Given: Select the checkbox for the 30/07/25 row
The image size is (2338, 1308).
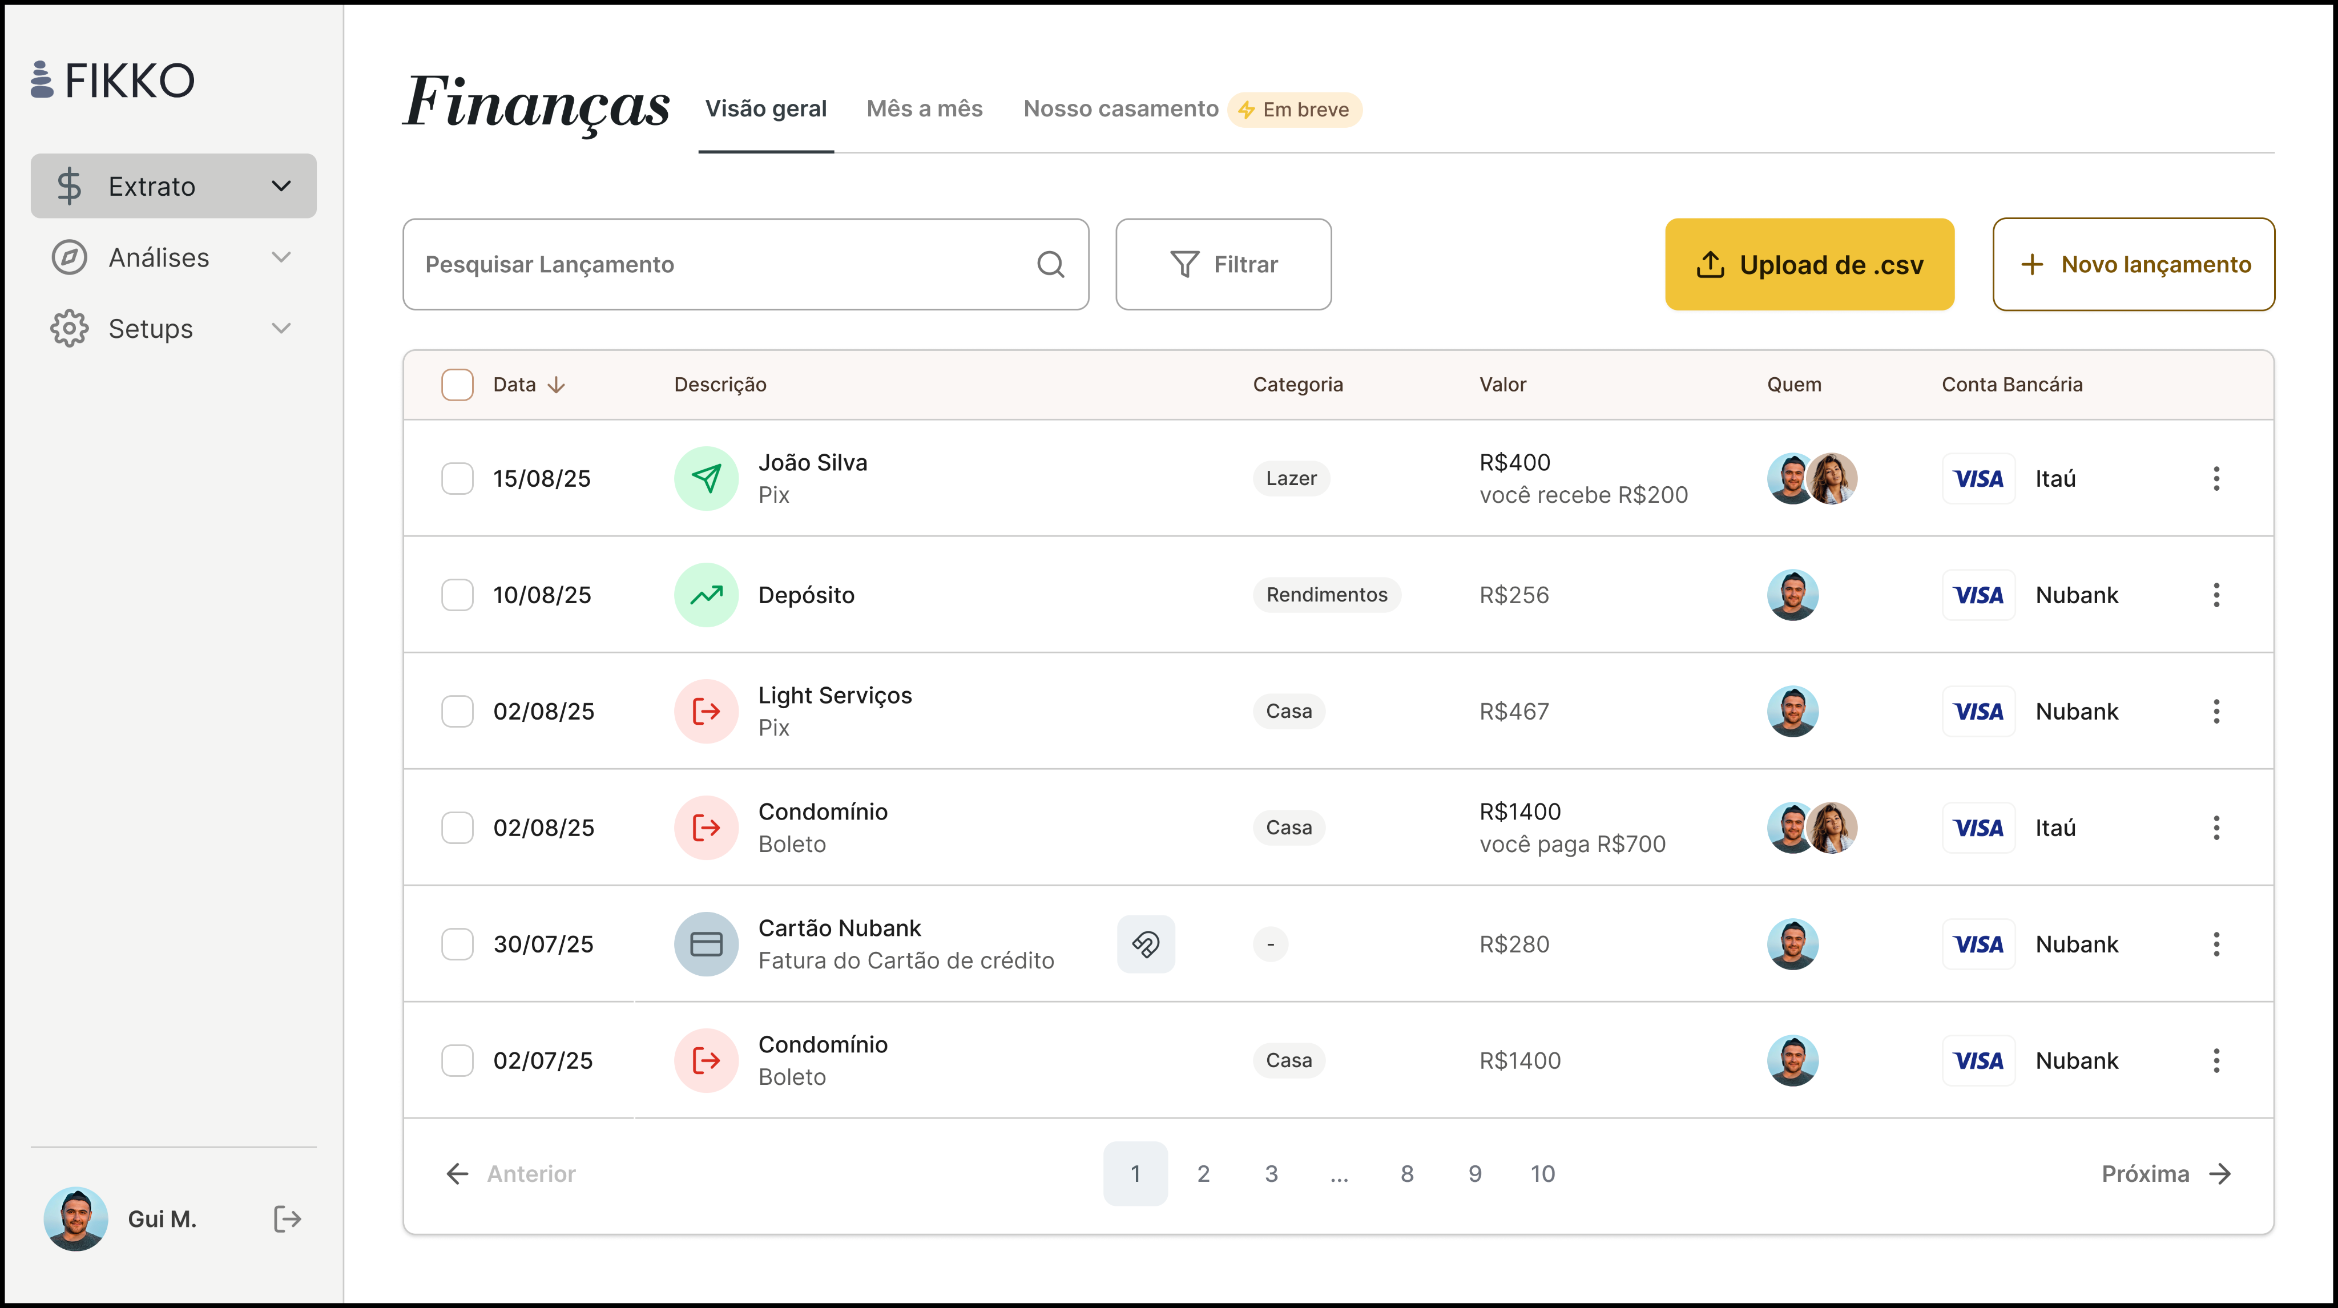Looking at the screenshot, I should click(457, 944).
